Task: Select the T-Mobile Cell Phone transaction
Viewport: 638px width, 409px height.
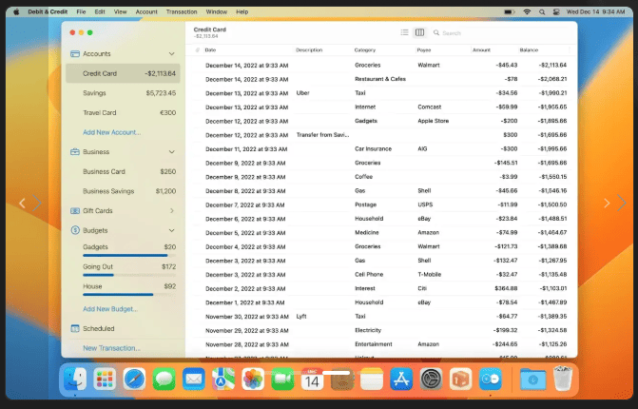Action: [381, 274]
